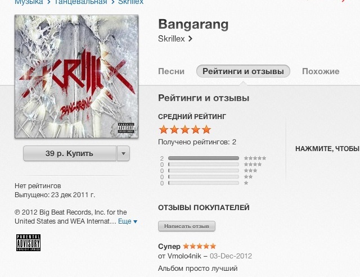
Task: Click the four-star row icon in histogram
Action: point(253,164)
